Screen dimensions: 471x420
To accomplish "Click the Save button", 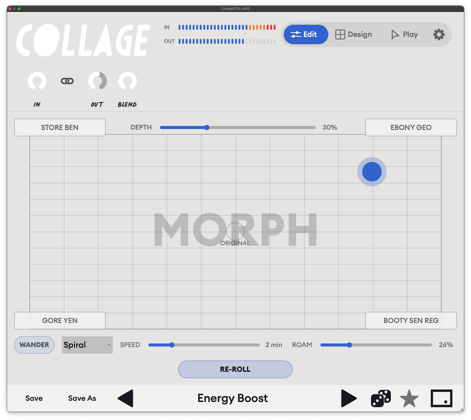I will [34, 398].
